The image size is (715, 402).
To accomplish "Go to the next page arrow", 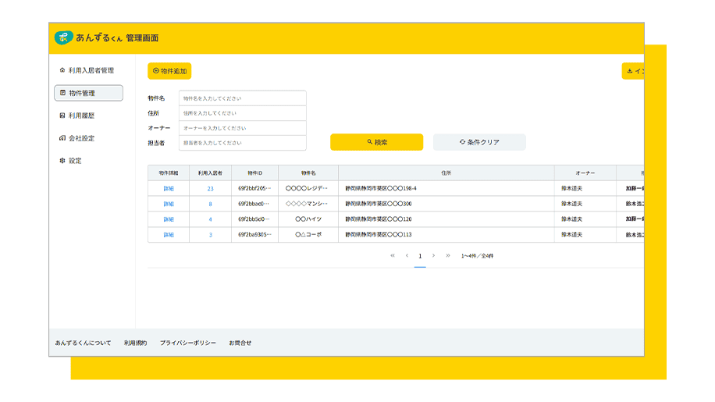I will (x=433, y=256).
